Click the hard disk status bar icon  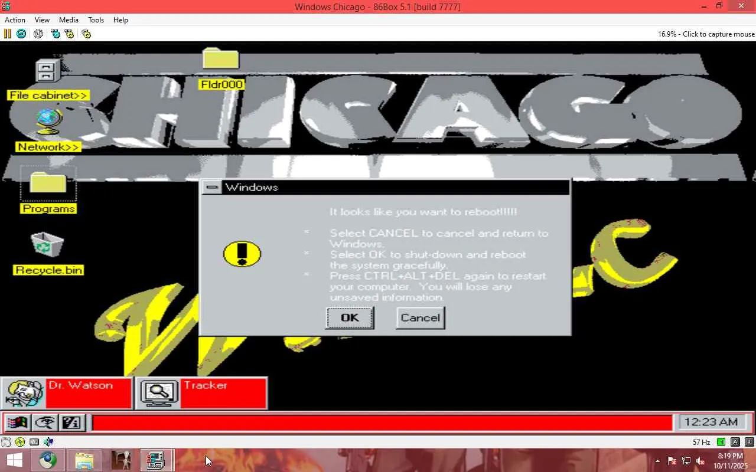34,442
